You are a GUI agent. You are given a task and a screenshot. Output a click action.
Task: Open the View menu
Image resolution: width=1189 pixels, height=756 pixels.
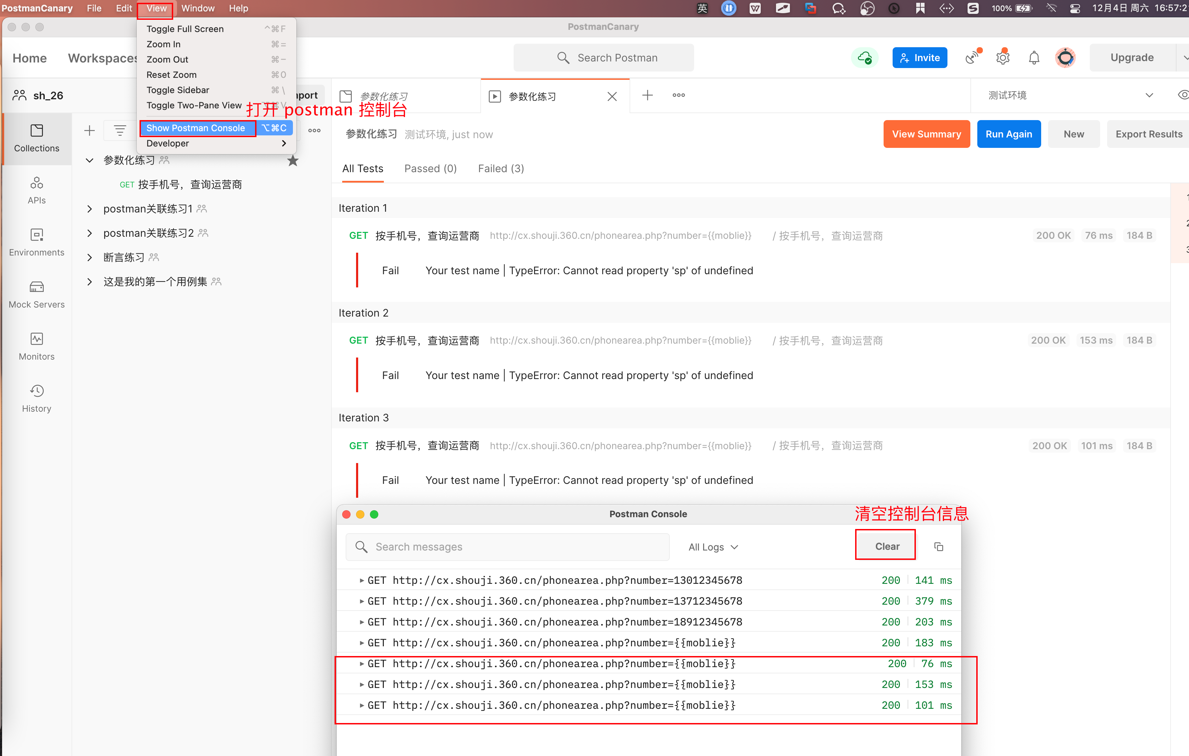[x=156, y=8]
